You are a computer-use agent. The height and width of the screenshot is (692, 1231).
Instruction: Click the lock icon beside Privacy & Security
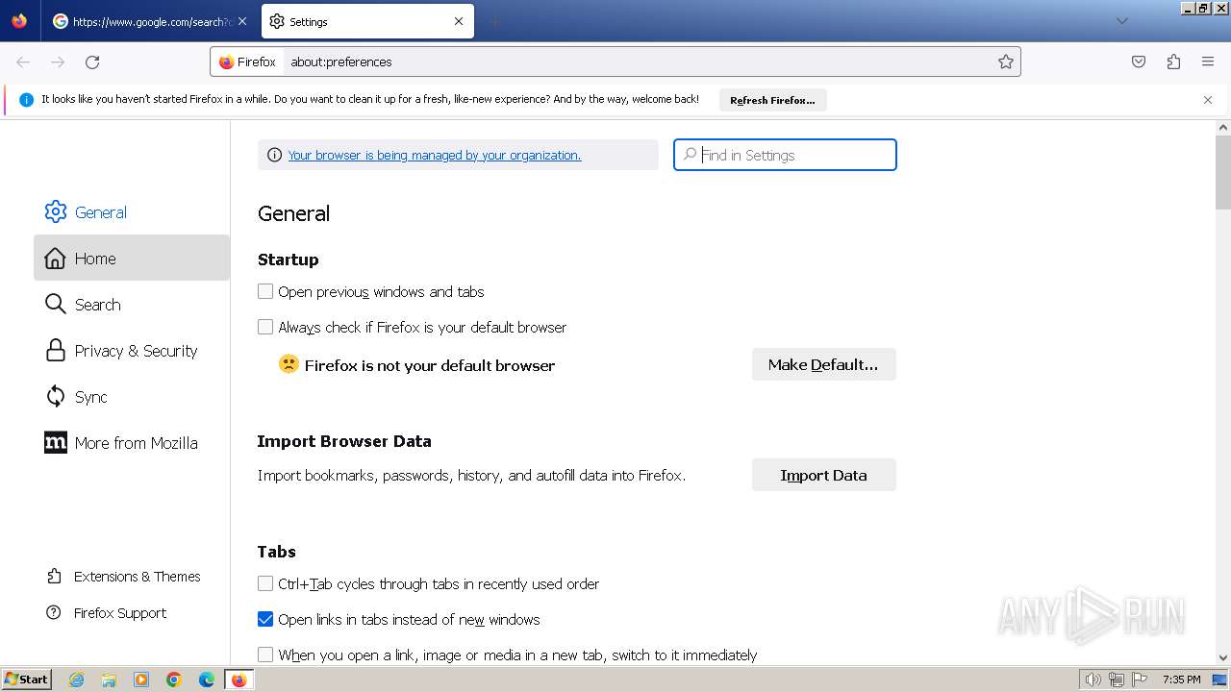click(x=56, y=351)
